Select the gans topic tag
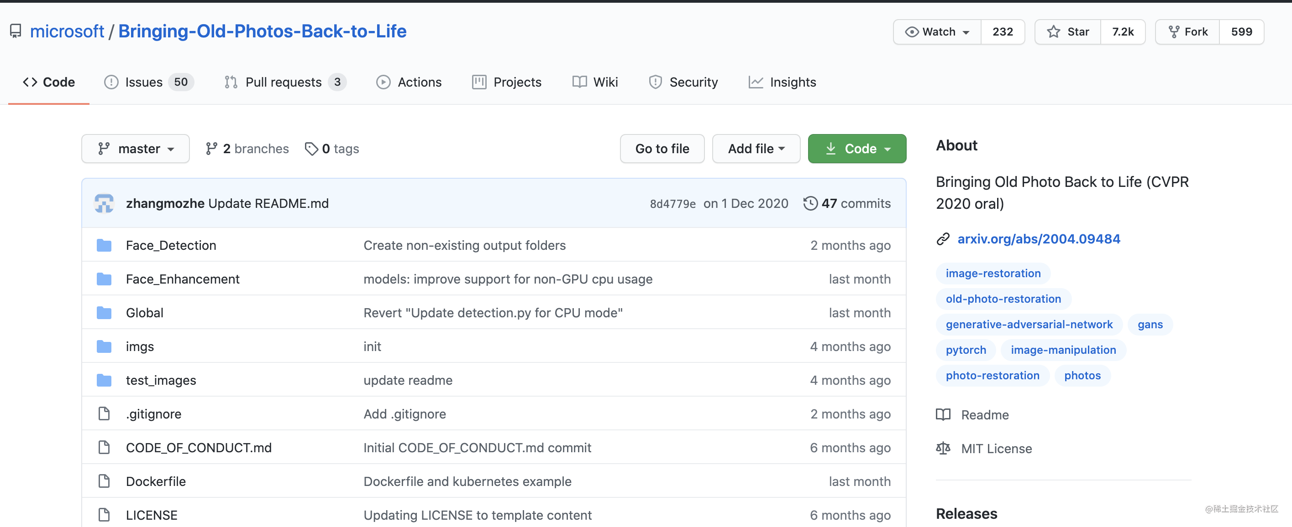The height and width of the screenshot is (527, 1292). pyautogui.click(x=1150, y=325)
